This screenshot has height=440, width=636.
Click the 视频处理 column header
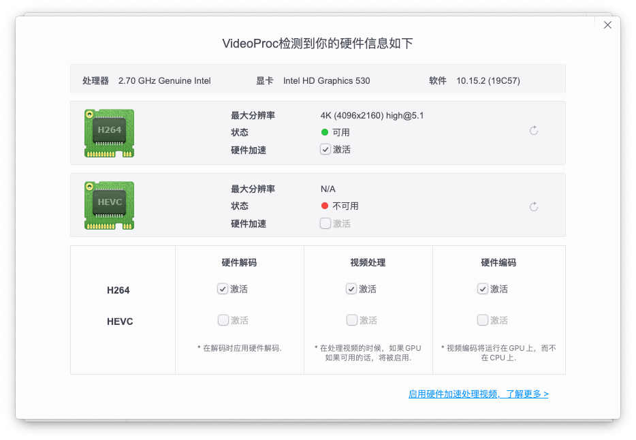click(368, 262)
